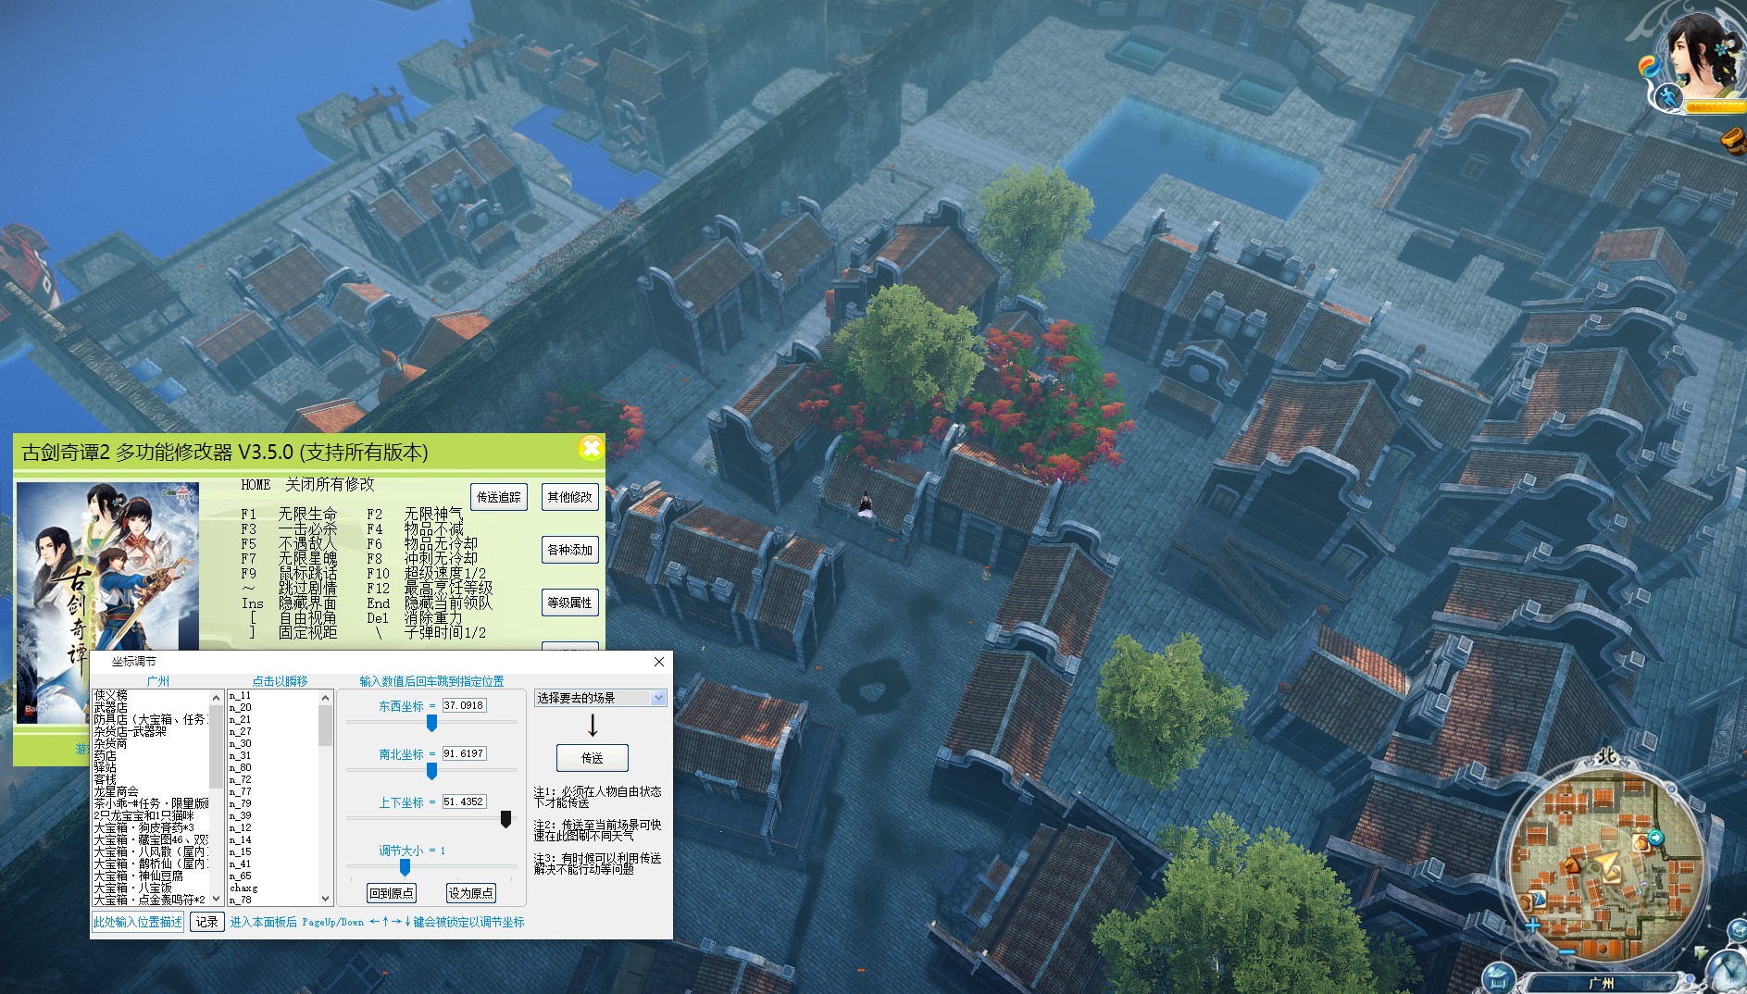Zoom out minimap with minus icon
The image size is (1747, 994).
click(1566, 951)
